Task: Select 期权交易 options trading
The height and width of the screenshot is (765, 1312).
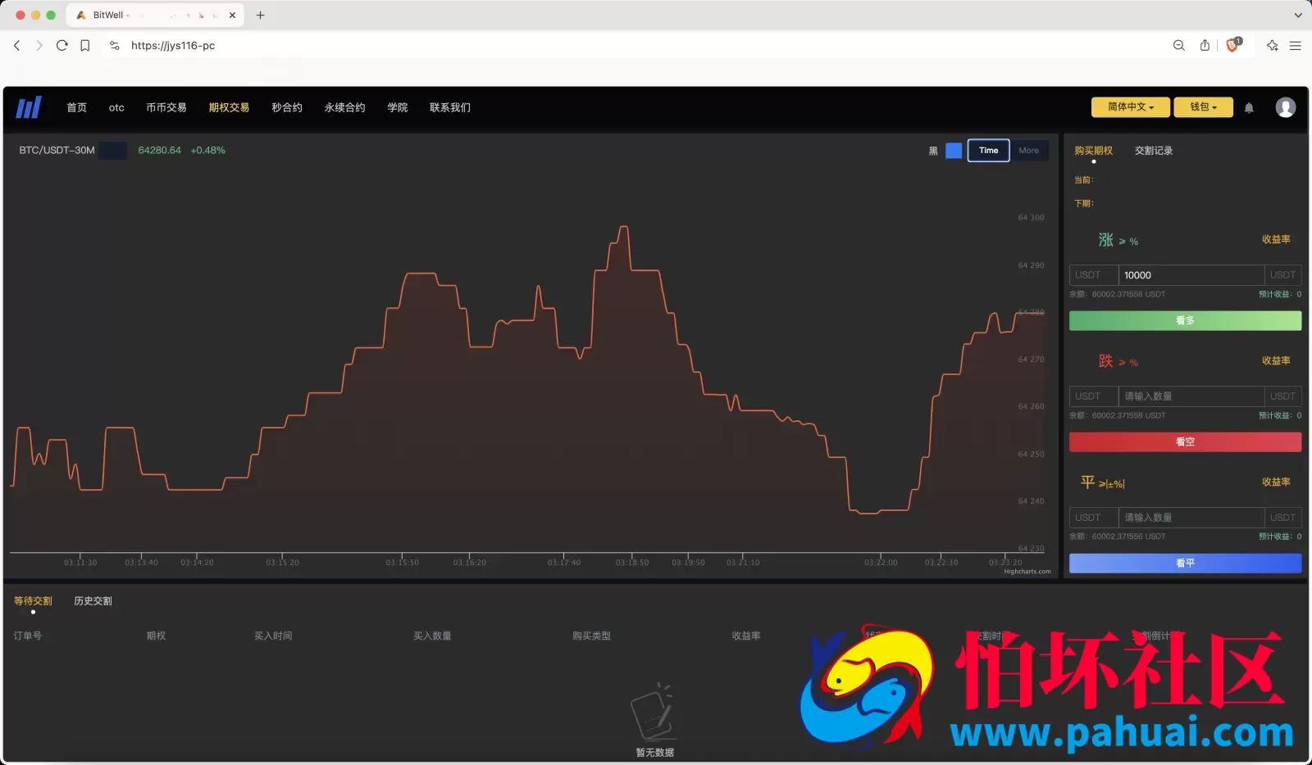Action: 229,107
